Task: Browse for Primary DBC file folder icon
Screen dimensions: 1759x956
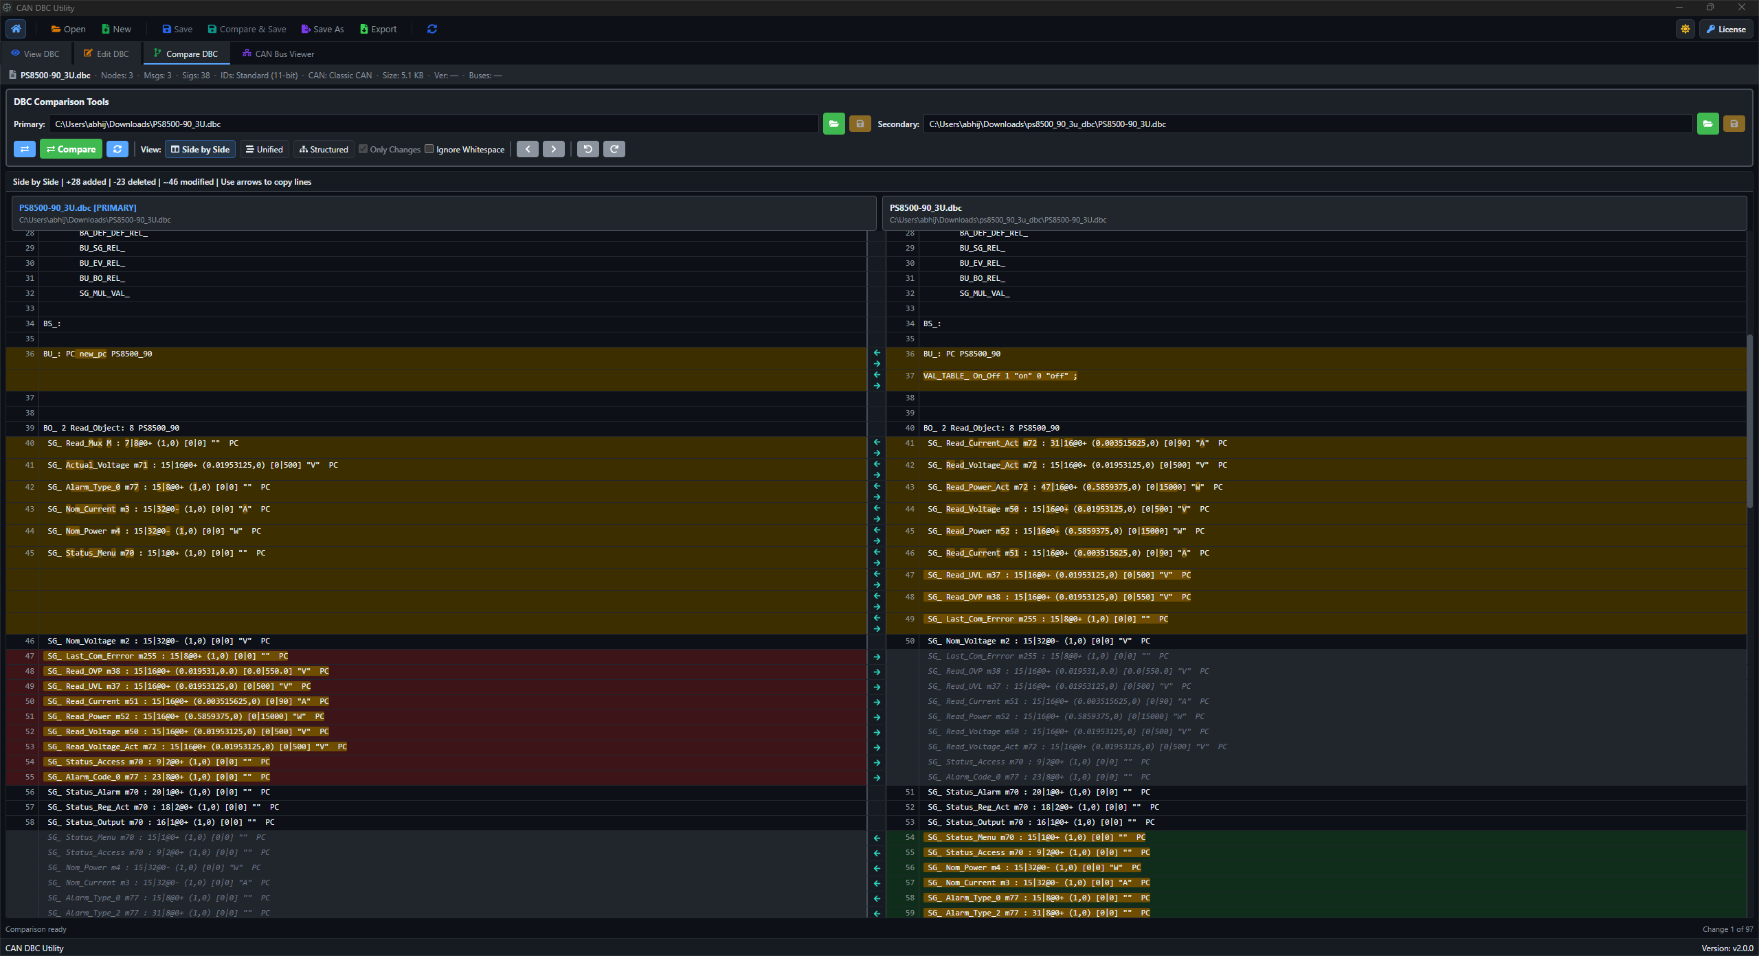Action: 833,124
